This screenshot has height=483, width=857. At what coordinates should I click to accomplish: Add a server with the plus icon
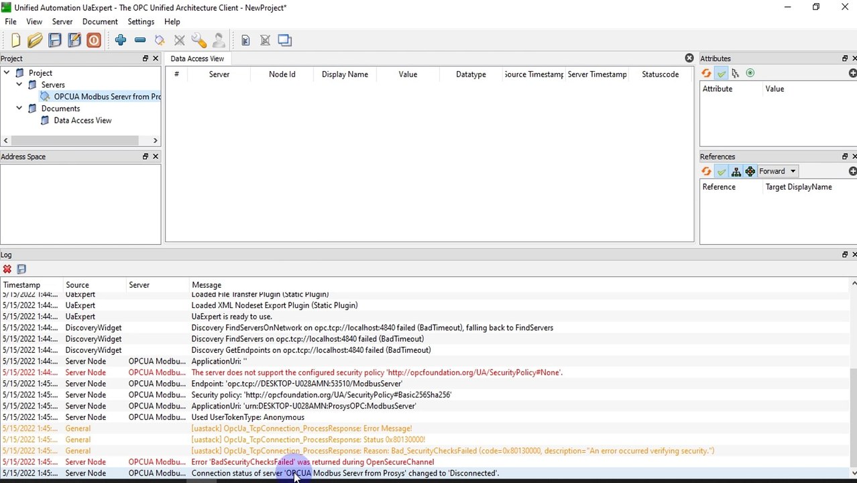point(121,40)
